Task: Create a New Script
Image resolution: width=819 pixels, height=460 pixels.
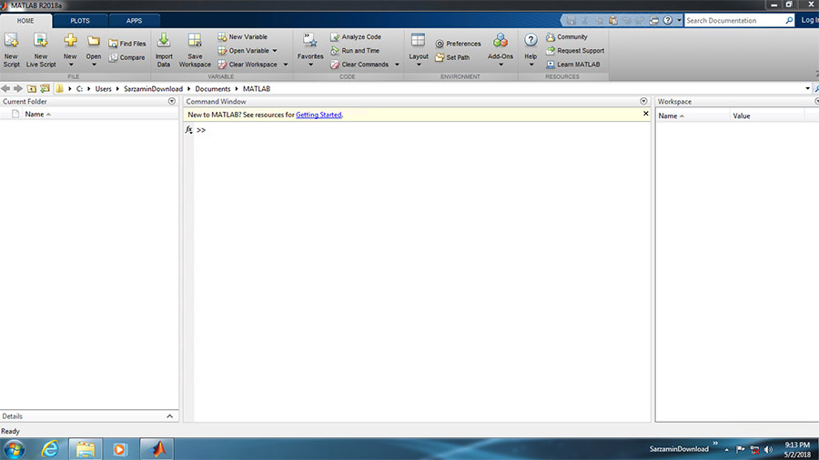Action: point(11,50)
